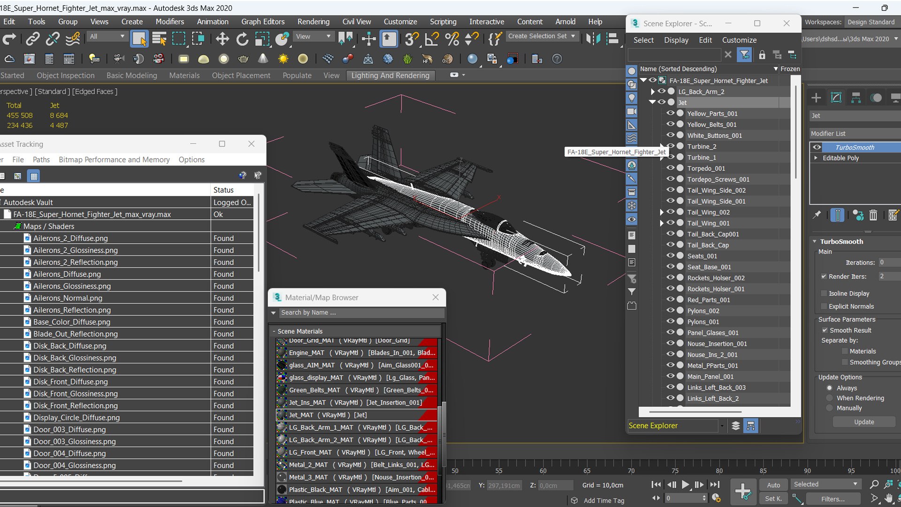Toggle the 3D Snaps icon
Image resolution: width=901 pixels, height=507 pixels.
tap(412, 39)
